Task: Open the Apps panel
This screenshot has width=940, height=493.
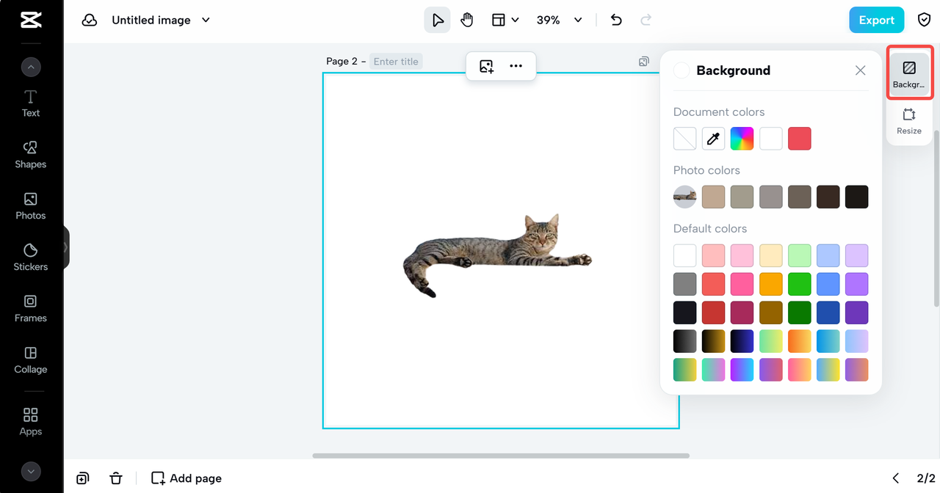Action: pos(31,422)
